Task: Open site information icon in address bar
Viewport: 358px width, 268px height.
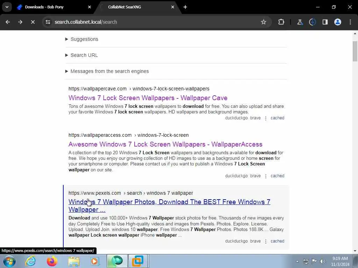Action: click(x=48, y=22)
